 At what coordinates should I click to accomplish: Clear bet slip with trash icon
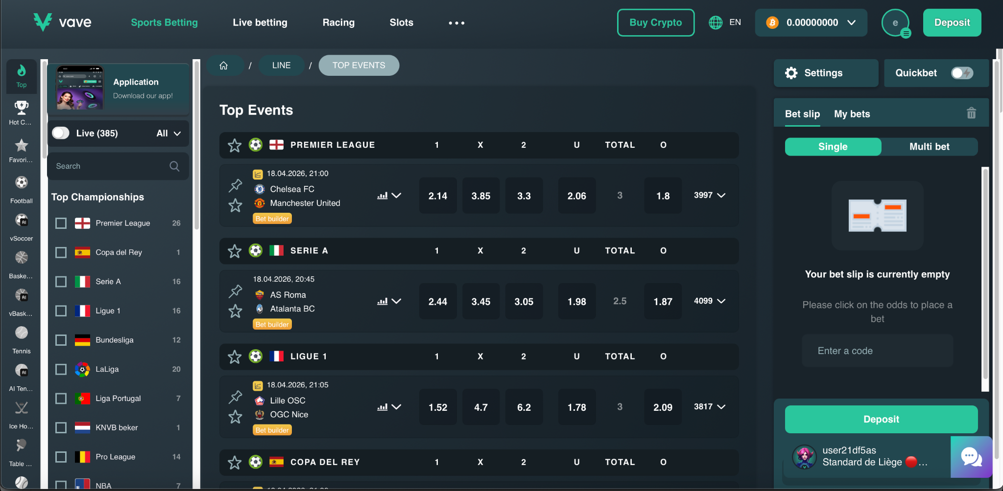coord(971,113)
